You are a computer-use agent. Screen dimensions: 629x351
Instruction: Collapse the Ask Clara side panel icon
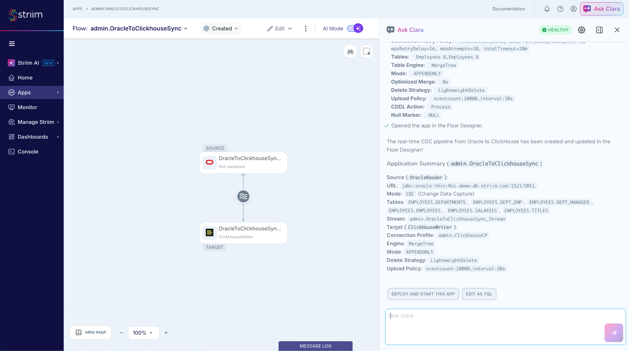(599, 30)
